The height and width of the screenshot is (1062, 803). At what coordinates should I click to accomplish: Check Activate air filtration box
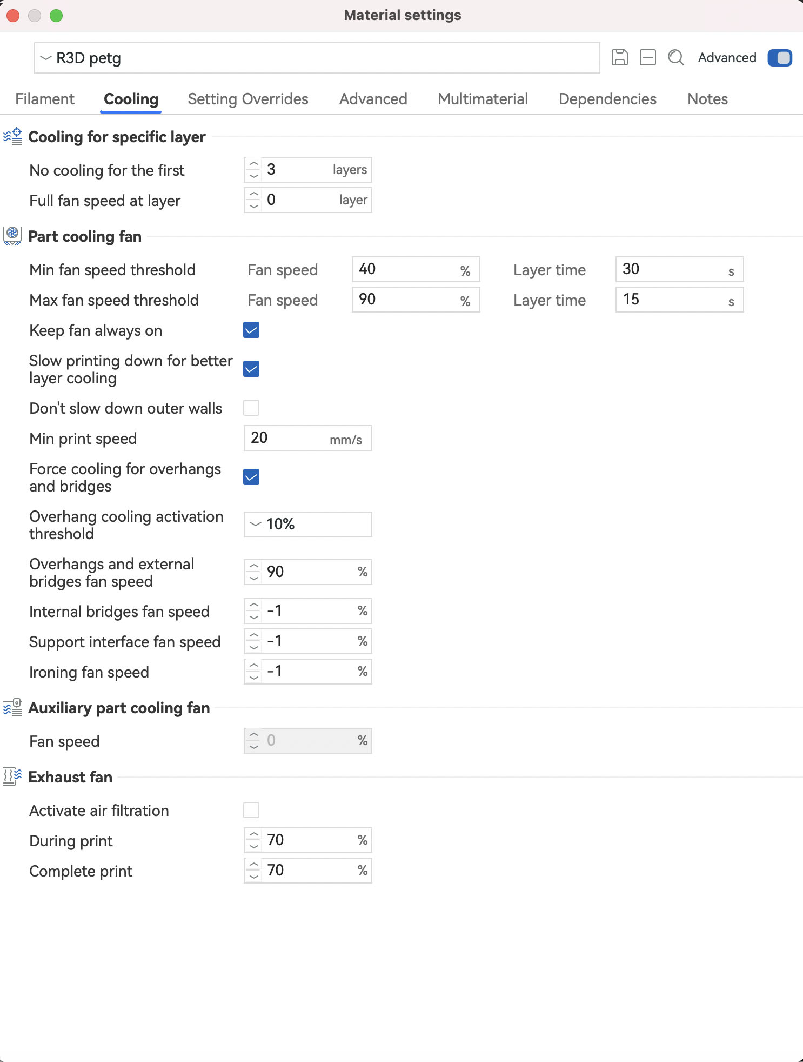251,810
